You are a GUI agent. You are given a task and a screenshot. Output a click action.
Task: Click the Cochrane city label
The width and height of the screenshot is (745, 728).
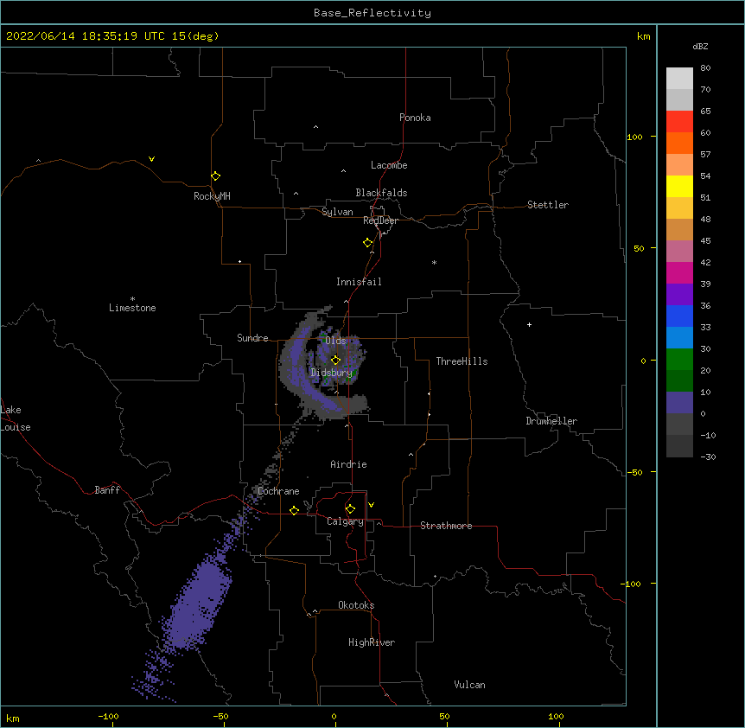pos(278,491)
